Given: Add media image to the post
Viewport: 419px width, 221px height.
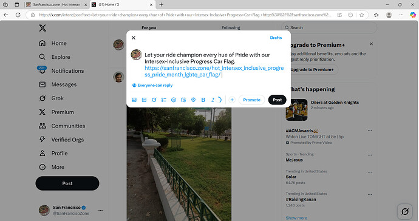Looking at the screenshot, I should pos(134,100).
